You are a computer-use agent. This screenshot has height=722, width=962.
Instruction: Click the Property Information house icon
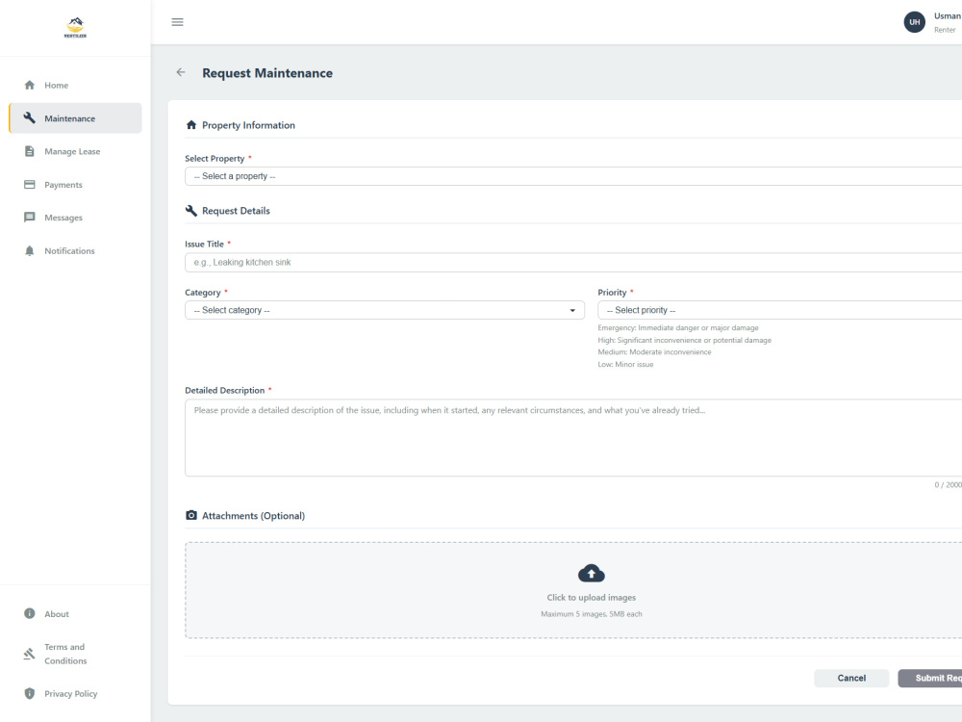(191, 124)
